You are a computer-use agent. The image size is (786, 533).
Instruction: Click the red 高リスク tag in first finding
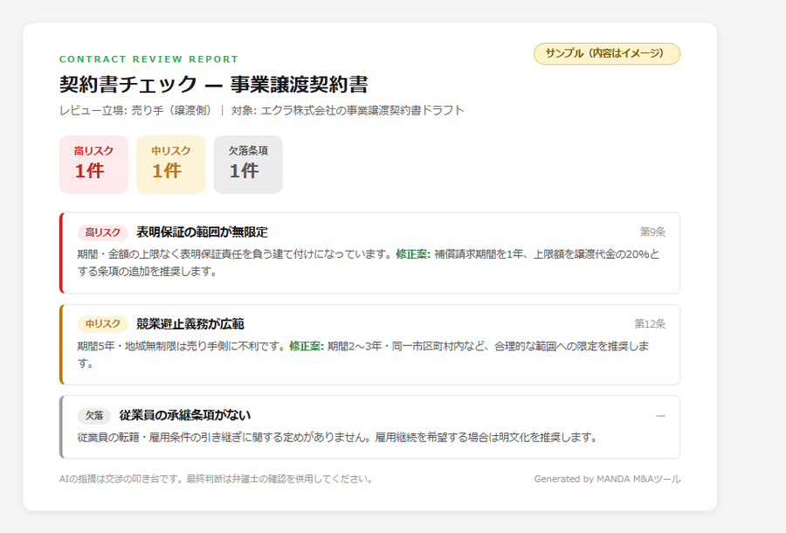click(102, 232)
